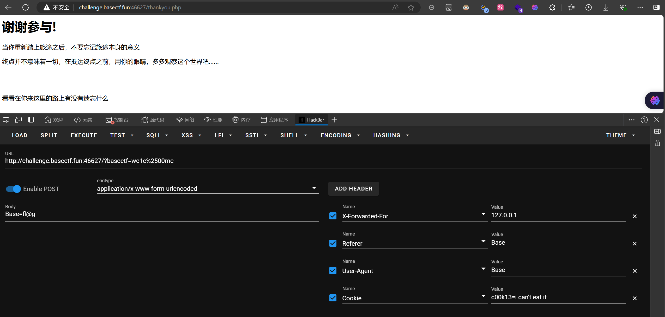This screenshot has width=665, height=317.
Task: Open the favorites list icon
Action: click(571, 7)
